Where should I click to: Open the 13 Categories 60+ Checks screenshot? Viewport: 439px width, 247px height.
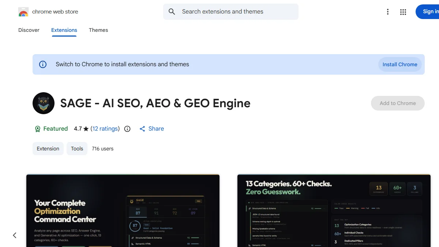[334, 210]
